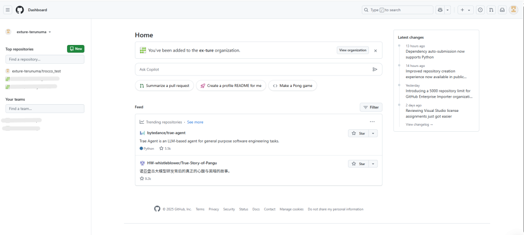Open Reviewing Visual Studio license assignments entry
The height and width of the screenshot is (235, 524).
click(432, 113)
